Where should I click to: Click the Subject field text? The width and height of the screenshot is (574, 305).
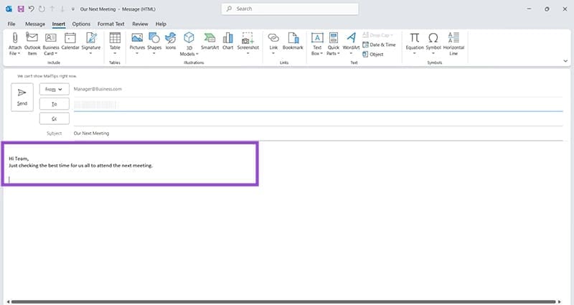(x=92, y=133)
